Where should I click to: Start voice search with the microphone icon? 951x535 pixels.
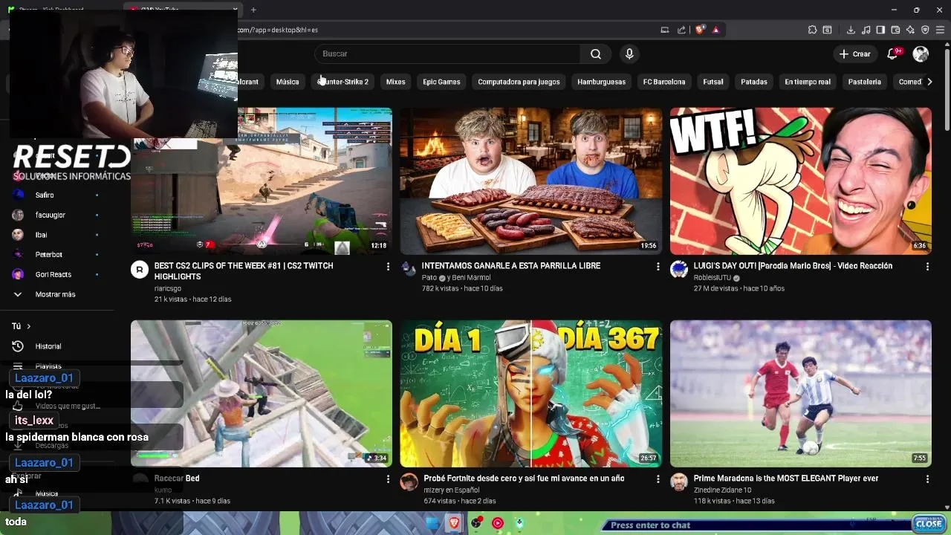tap(629, 53)
